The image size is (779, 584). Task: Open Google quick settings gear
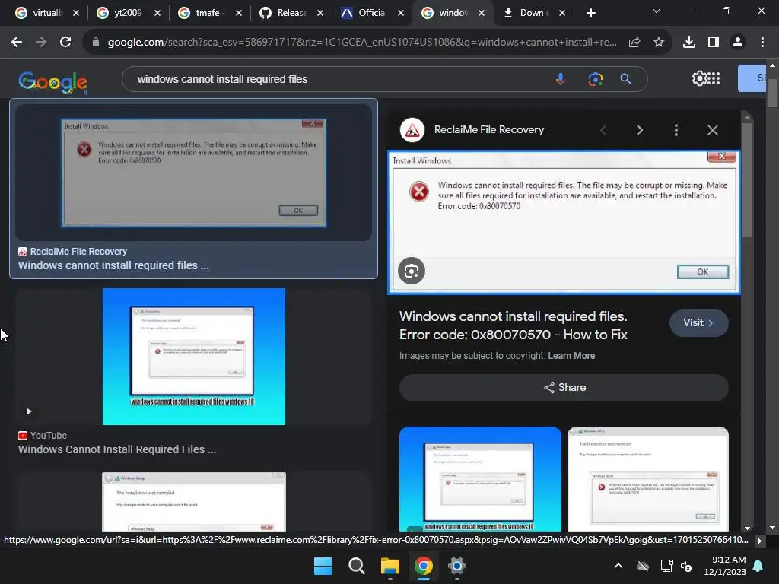(699, 78)
